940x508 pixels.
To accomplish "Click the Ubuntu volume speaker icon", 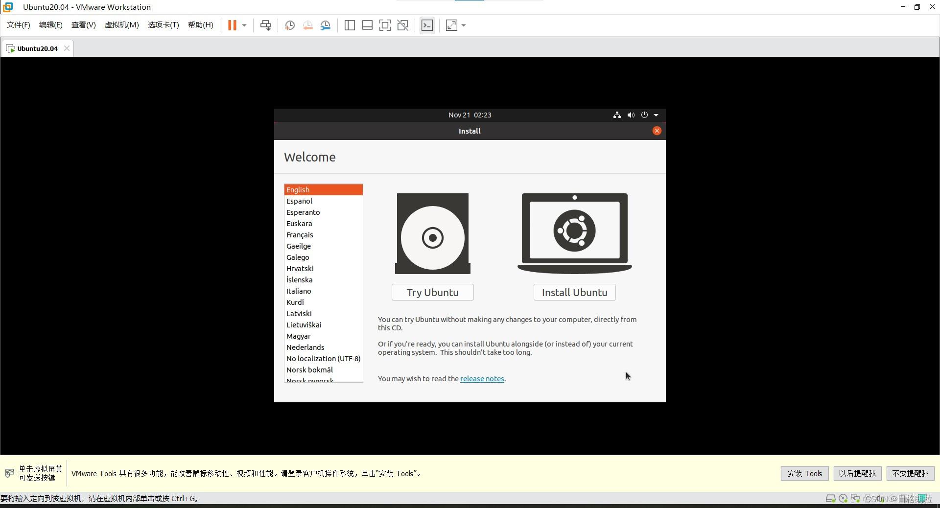I will [631, 115].
